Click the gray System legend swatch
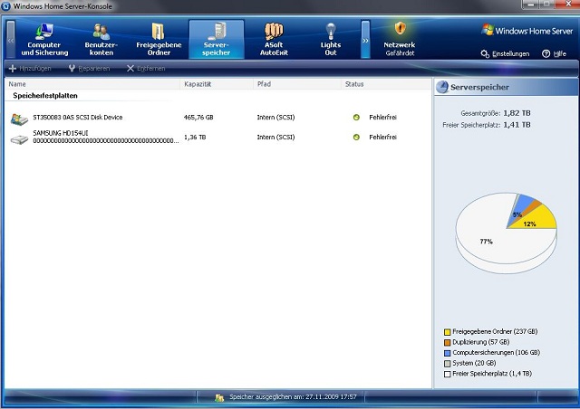The width and height of the screenshot is (580, 409). tap(447, 364)
